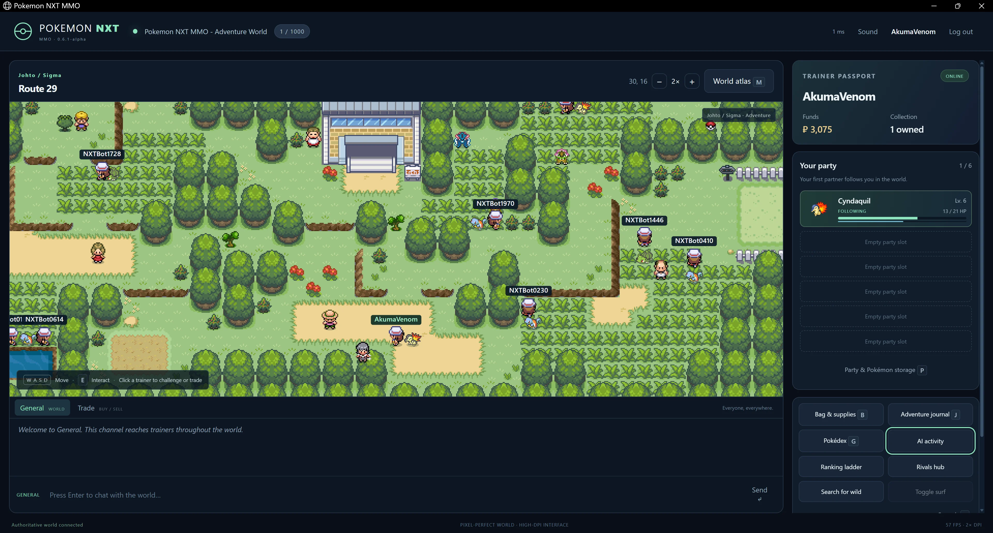Click the bald NPC in tall grass
This screenshot has width=993, height=533.
click(x=661, y=269)
